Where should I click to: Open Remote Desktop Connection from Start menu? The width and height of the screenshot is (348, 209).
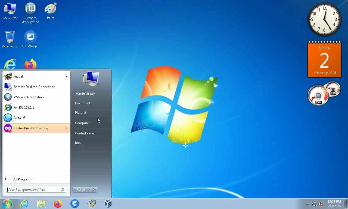[x=36, y=87]
